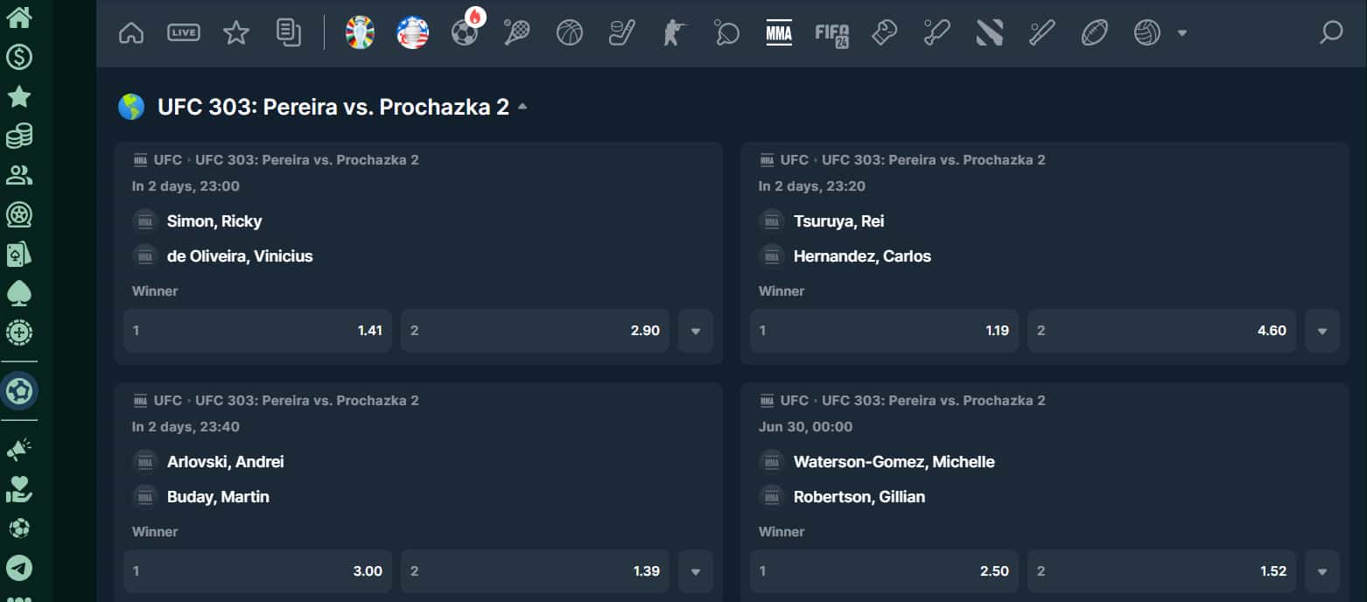
Task: Collapse the UFC 303 section caret
Action: (522, 107)
